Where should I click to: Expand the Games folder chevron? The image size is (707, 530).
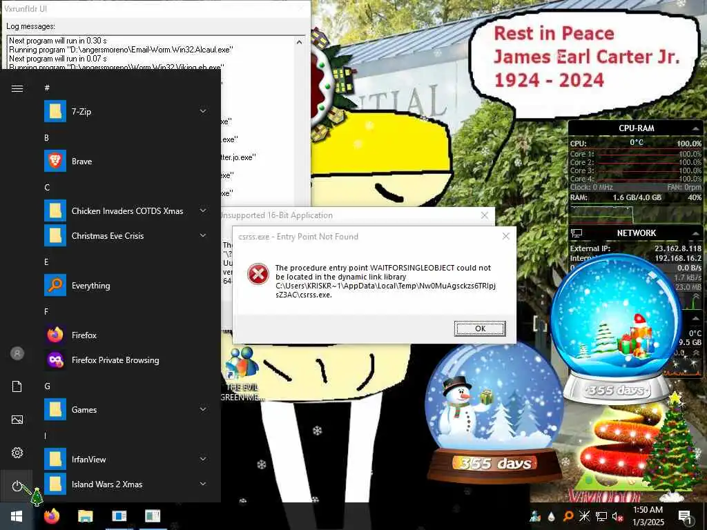[x=203, y=409]
